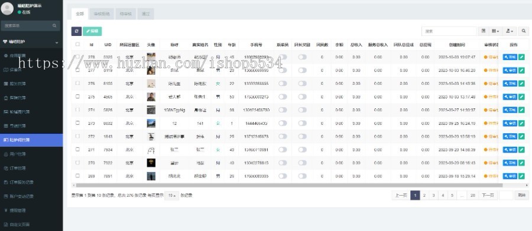Screen dimensions: 532x231
Task: Click the UID column header
Action: click(x=108, y=44)
